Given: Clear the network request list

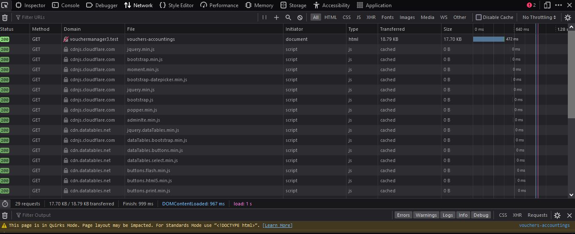Looking at the screenshot, I should click(5, 17).
